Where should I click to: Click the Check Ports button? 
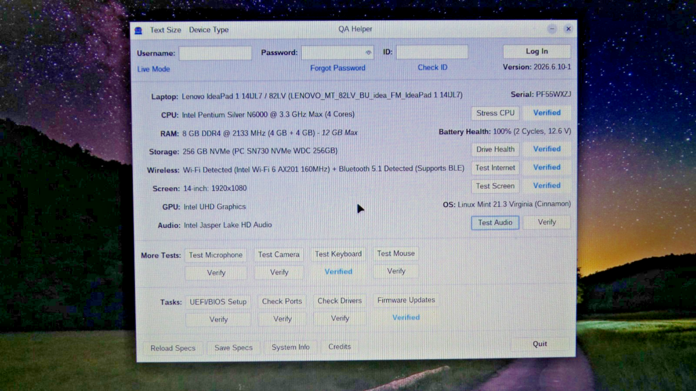pyautogui.click(x=282, y=301)
